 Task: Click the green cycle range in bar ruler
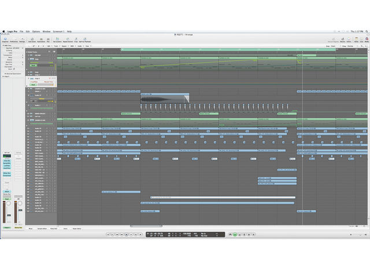point(228,50)
